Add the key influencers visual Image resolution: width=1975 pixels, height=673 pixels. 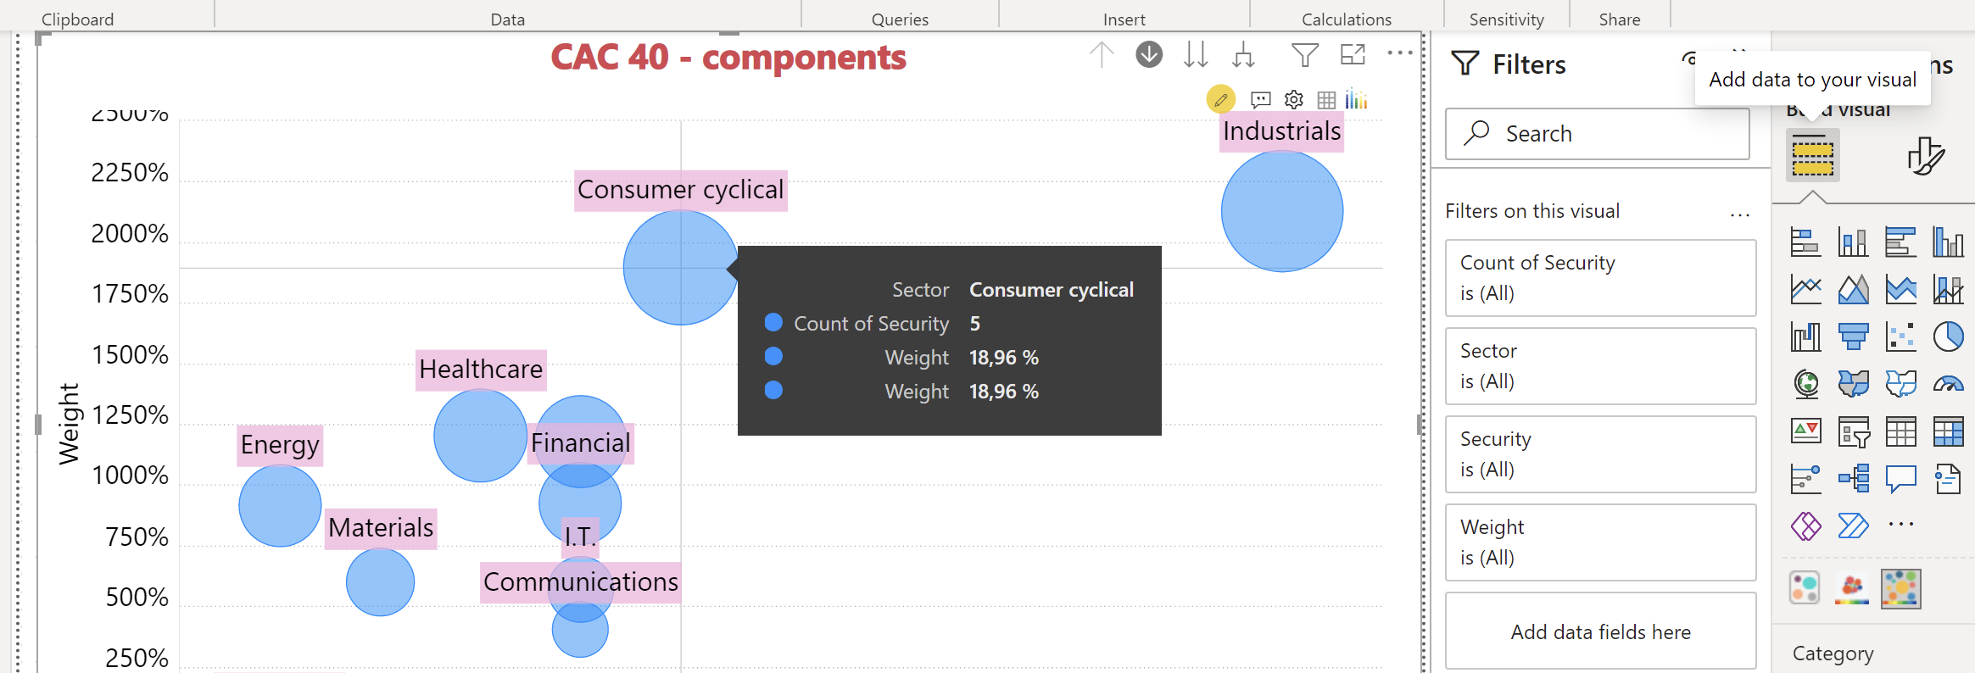pos(1805,478)
